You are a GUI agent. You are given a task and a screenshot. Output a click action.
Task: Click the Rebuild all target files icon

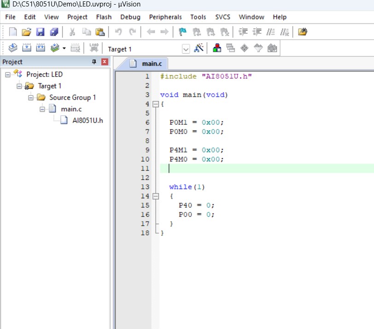[41, 48]
